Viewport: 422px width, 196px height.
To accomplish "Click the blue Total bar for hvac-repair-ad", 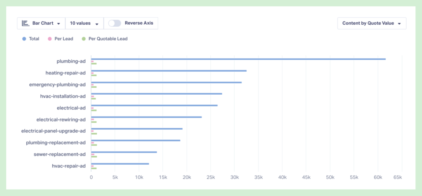I will coord(120,164).
